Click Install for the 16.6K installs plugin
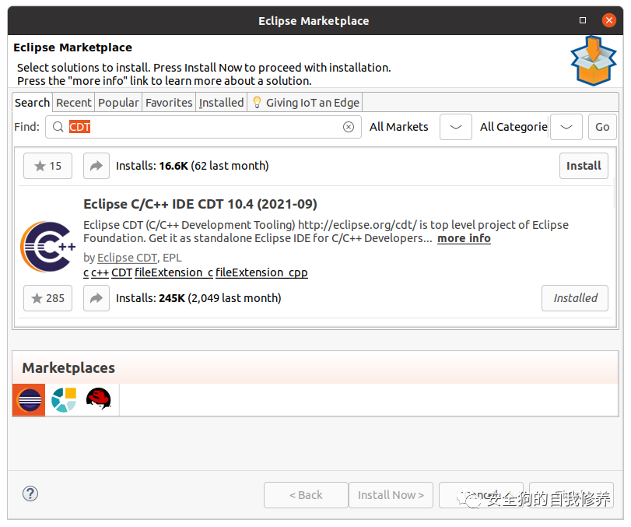Screen dimensions: 631x527 pyautogui.click(x=584, y=166)
